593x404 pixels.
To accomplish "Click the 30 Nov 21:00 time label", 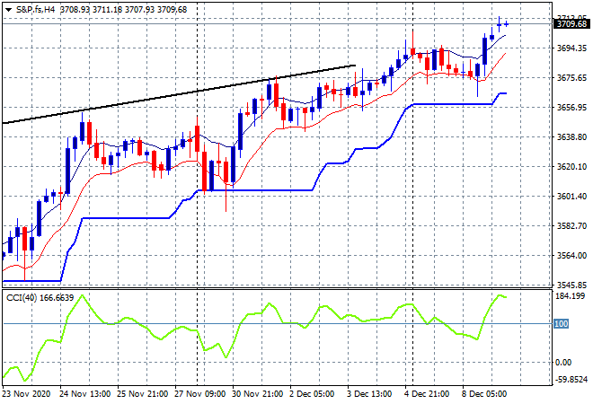I will point(258,394).
